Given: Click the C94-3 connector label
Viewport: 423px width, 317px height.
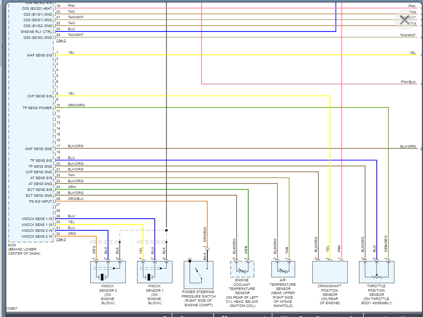Looking at the screenshot, I should (61, 240).
